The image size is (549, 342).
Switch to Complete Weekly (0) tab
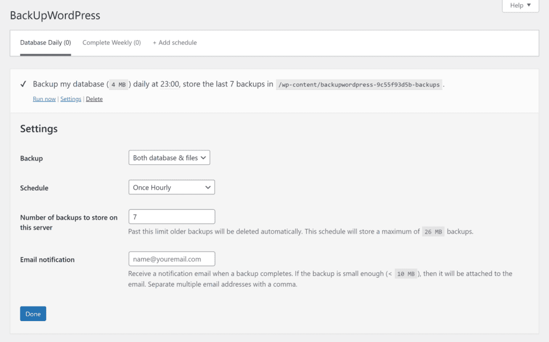point(112,43)
